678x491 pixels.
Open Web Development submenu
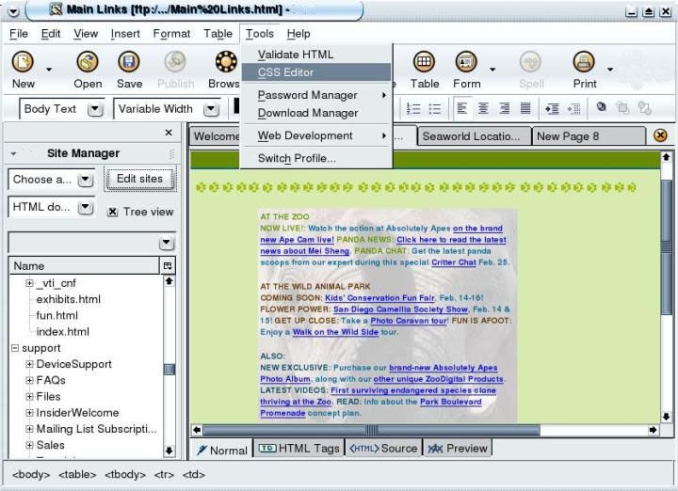click(x=316, y=135)
